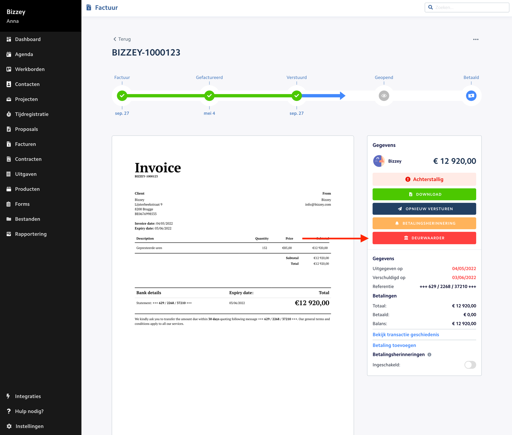Screen dimensions: 512x435
Task: Click the Verschuldigd op date 03/06/2022
Action: 464,278
